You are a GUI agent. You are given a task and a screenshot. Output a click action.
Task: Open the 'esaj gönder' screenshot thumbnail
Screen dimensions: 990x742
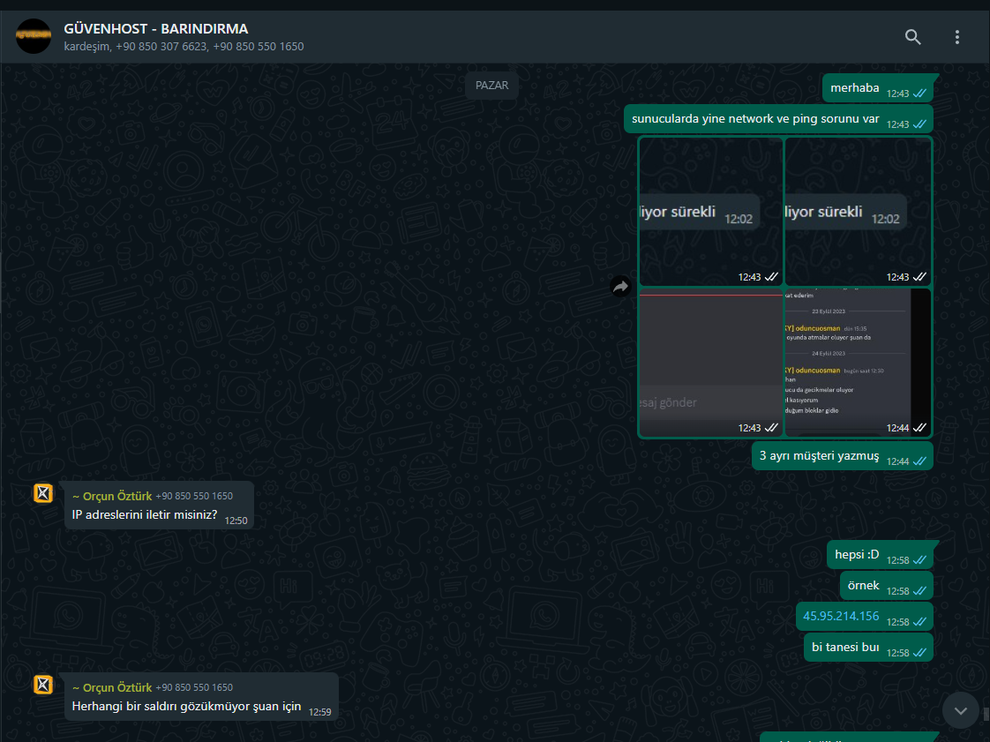coord(711,363)
